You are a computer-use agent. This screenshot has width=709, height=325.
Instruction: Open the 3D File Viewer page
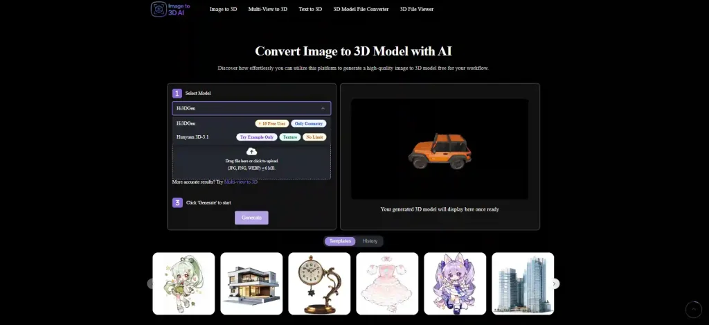coord(416,9)
